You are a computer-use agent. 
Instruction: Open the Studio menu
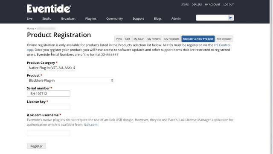click(x=46, y=18)
